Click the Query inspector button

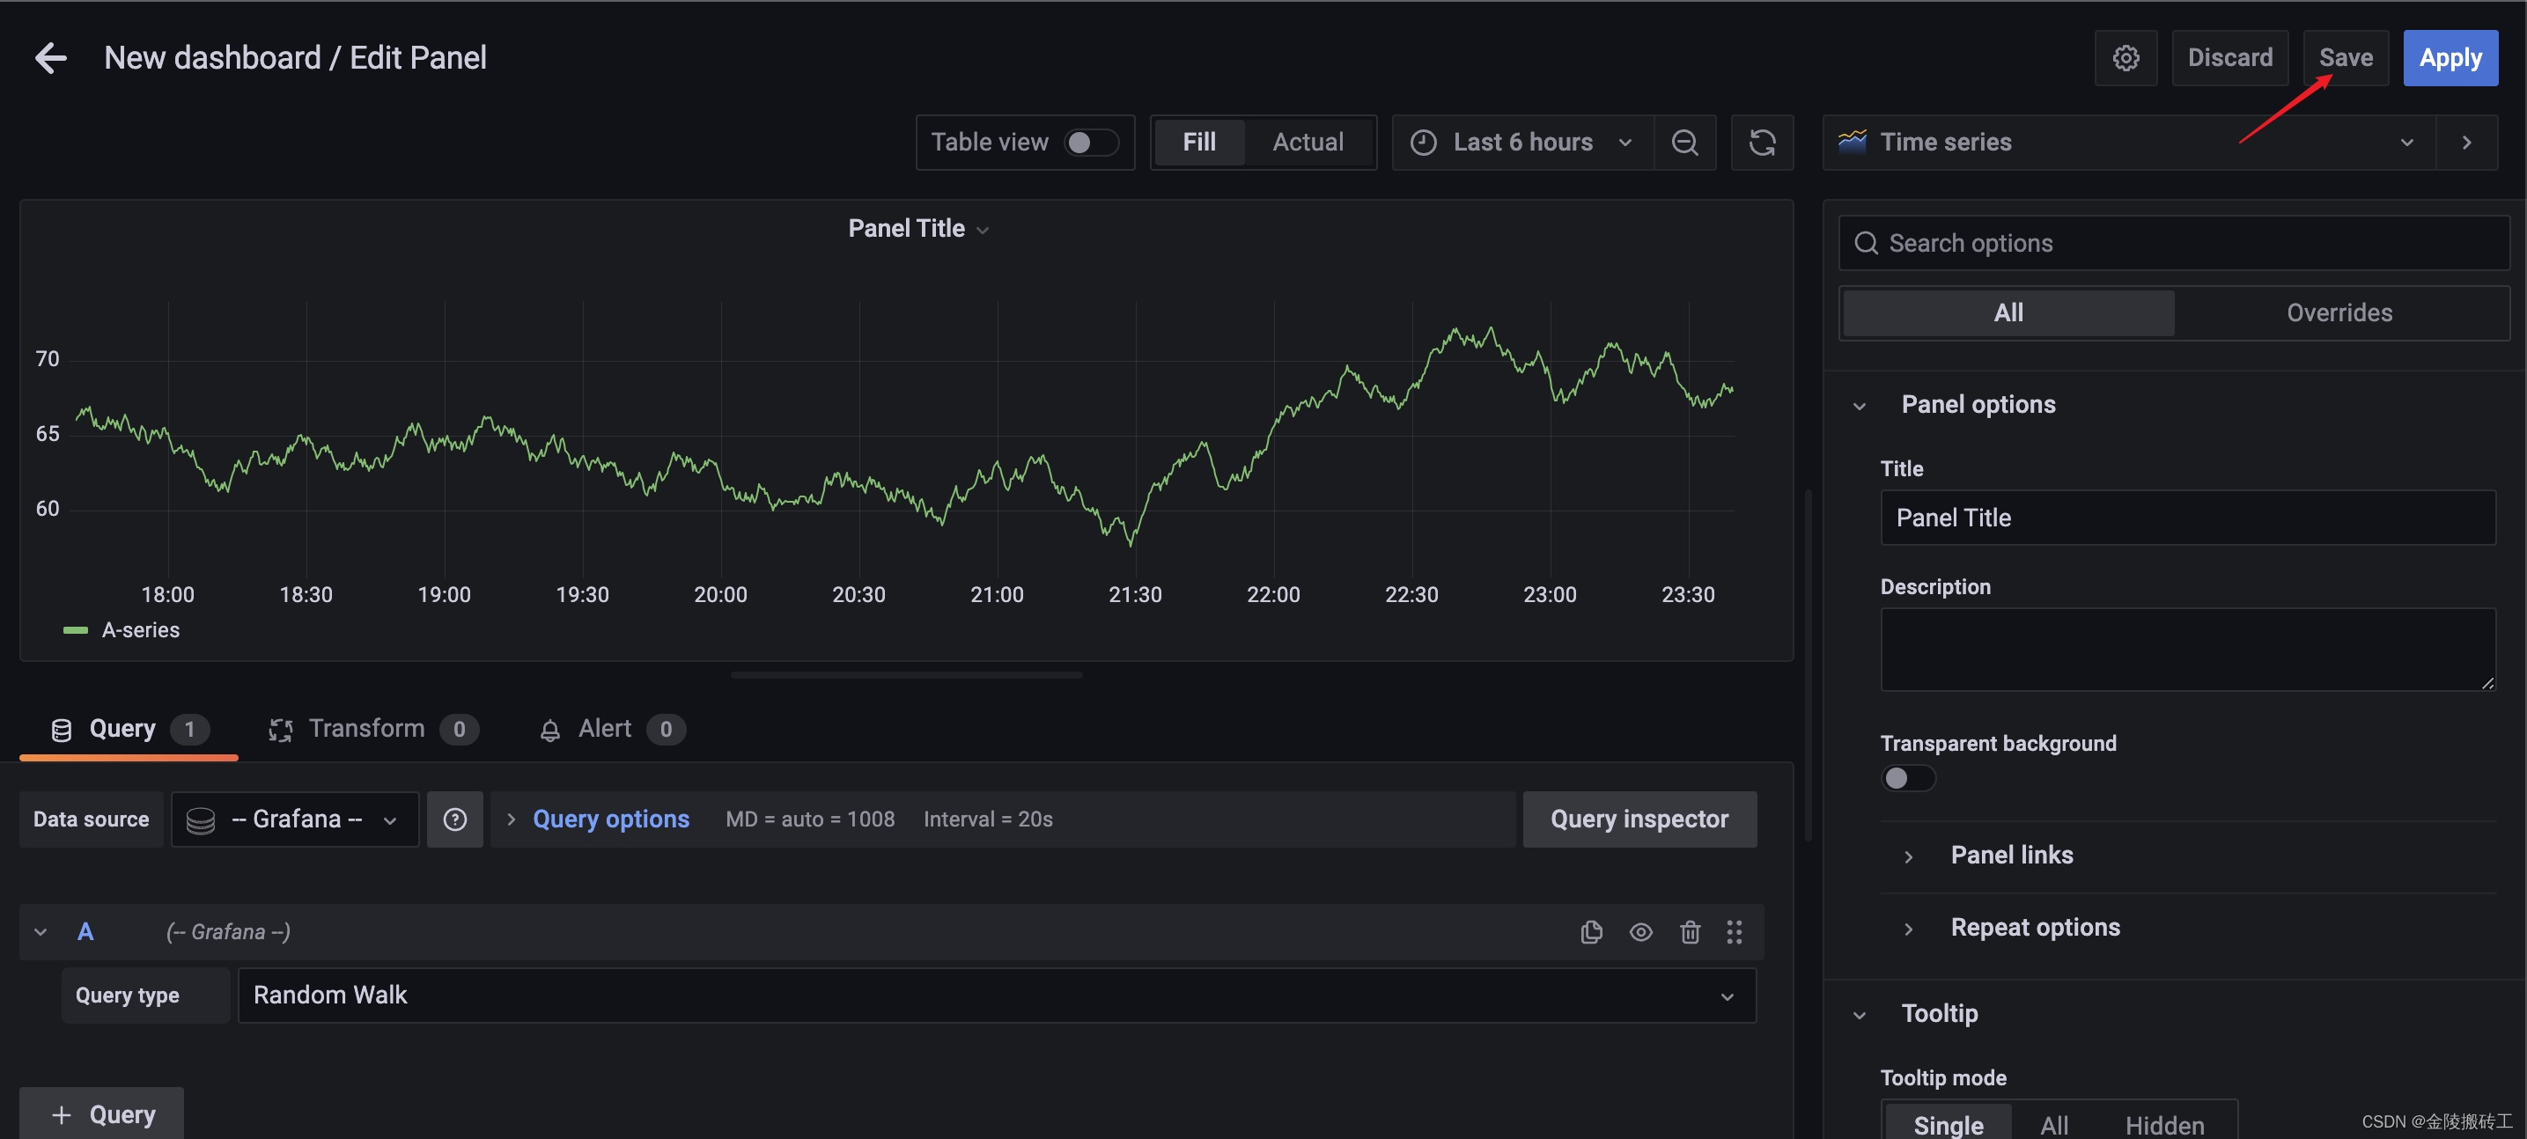click(x=1639, y=819)
